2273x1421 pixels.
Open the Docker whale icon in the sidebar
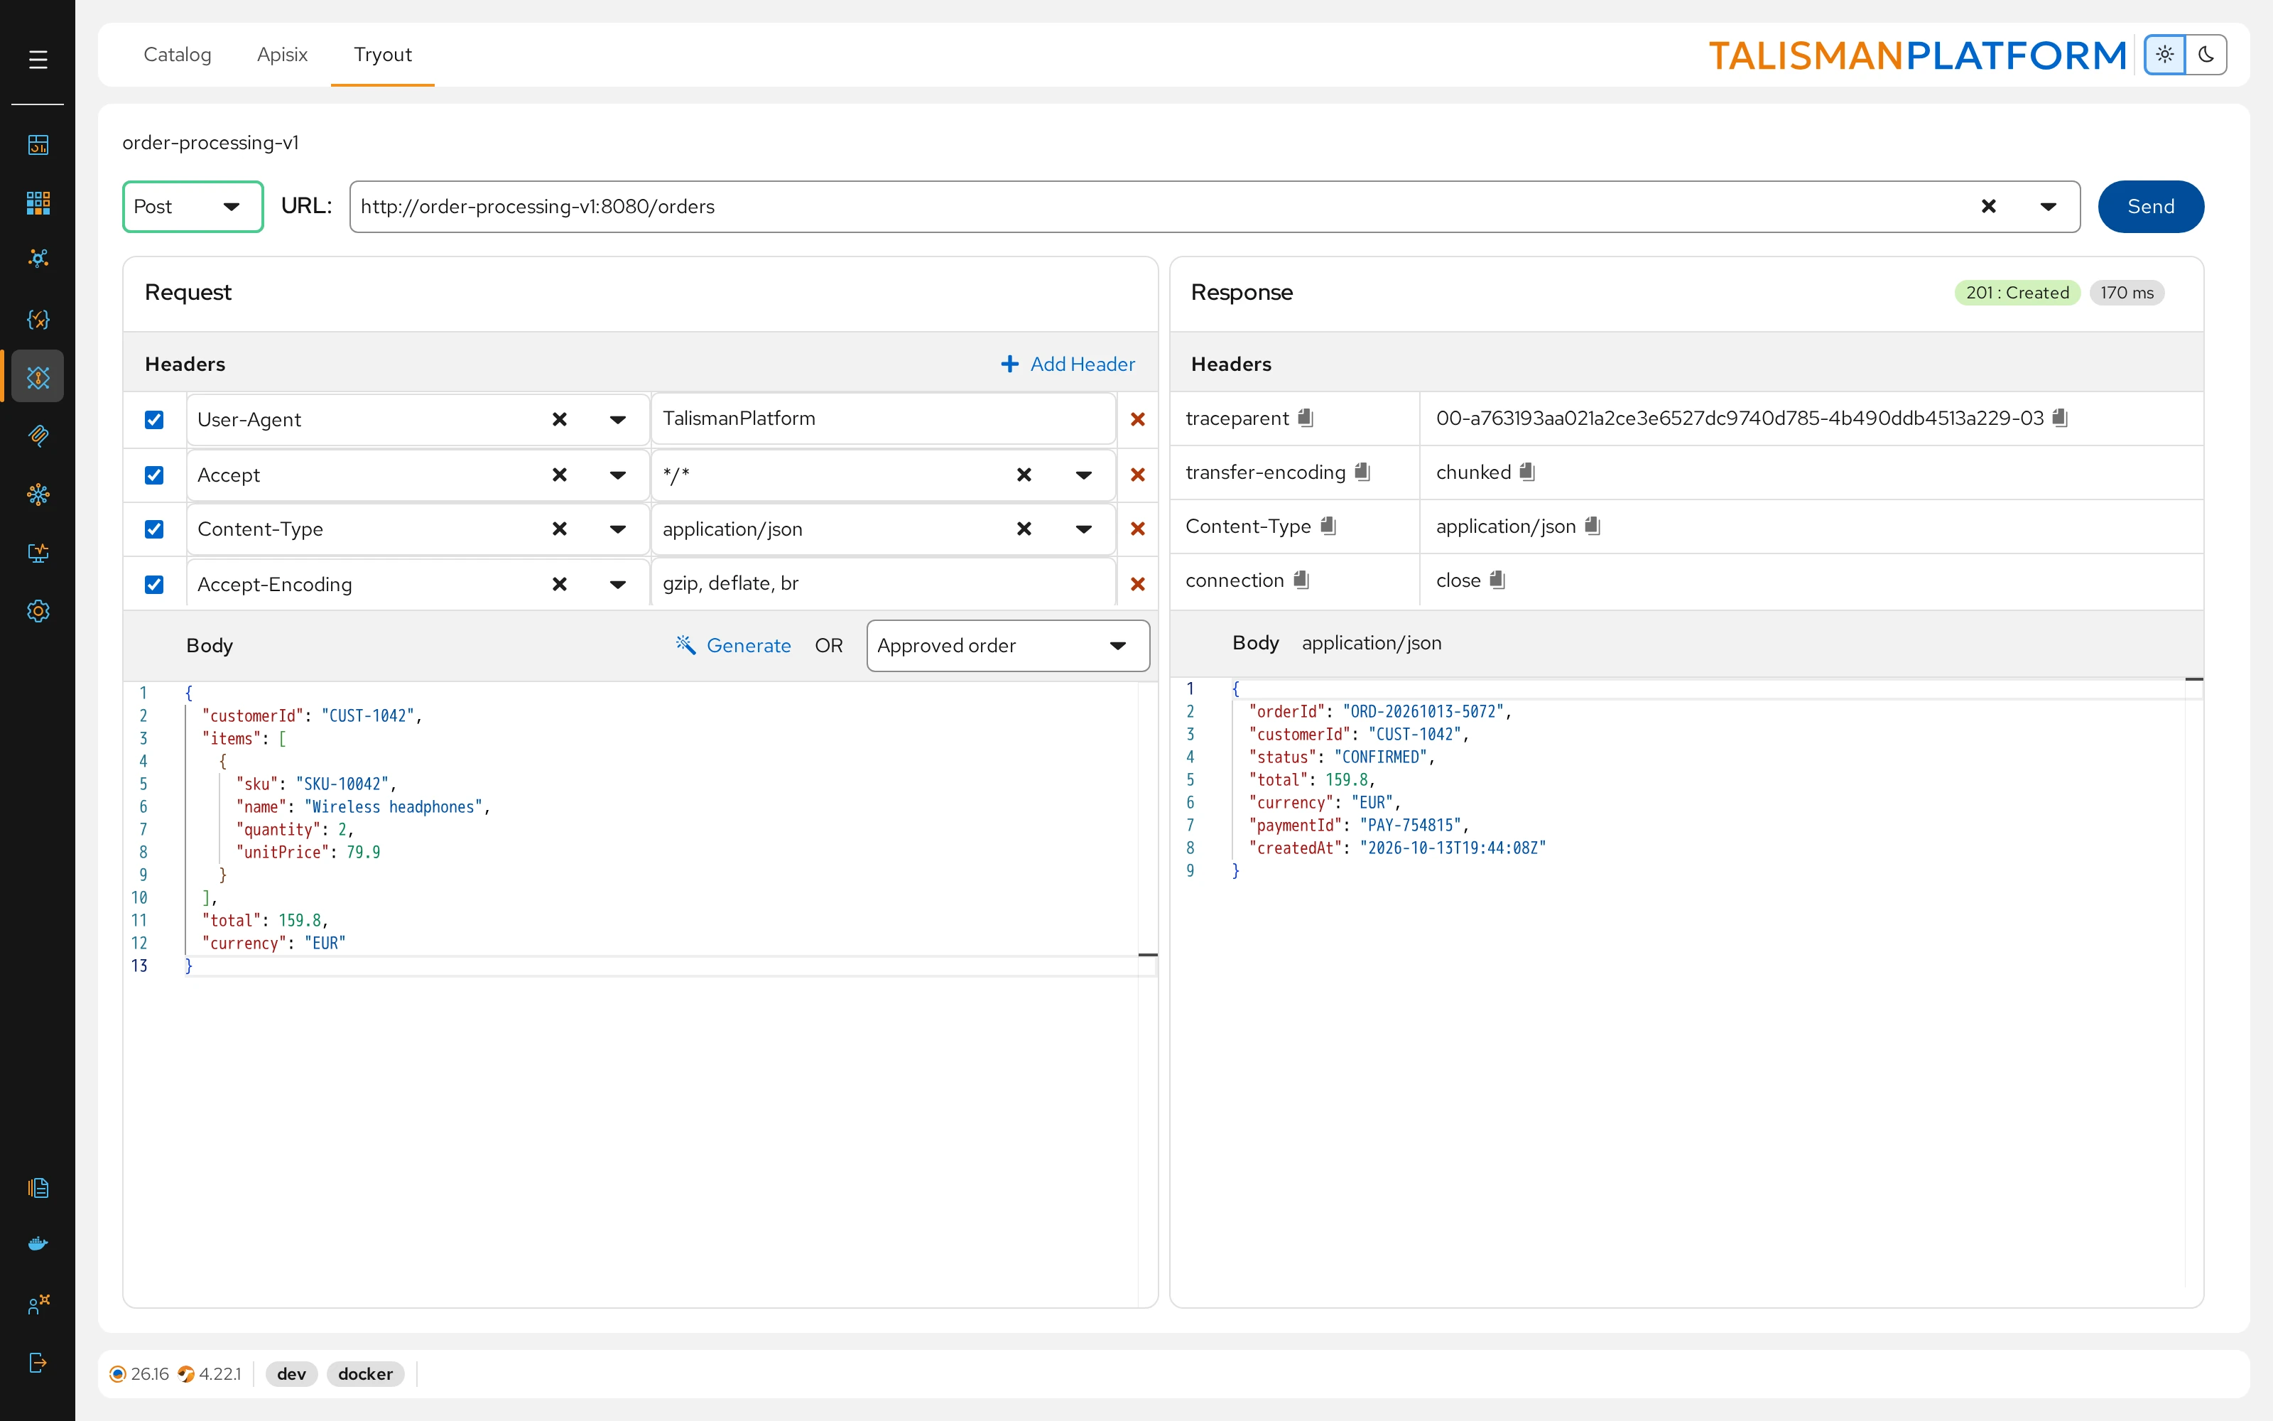[38, 1244]
